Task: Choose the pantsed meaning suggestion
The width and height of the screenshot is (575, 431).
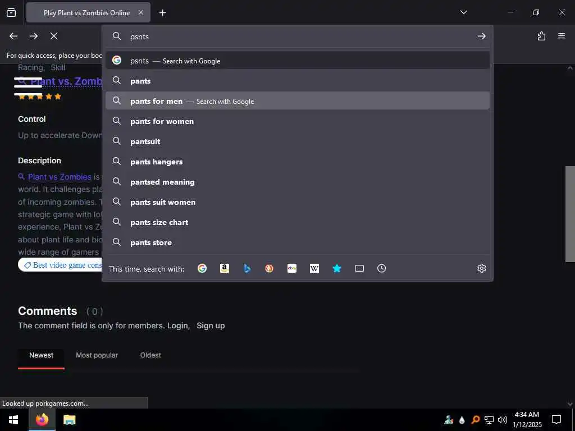Action: (x=298, y=182)
